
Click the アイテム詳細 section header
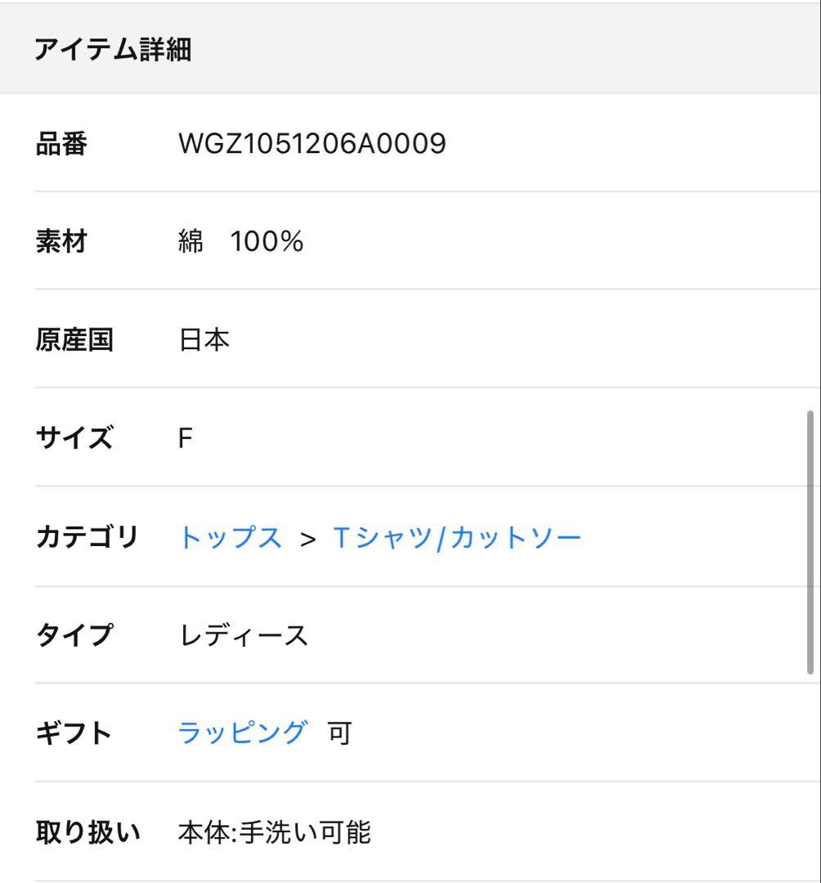[x=113, y=51]
